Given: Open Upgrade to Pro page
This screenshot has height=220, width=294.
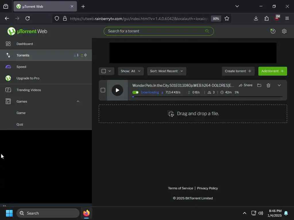Looking at the screenshot, I should (x=46, y=78).
